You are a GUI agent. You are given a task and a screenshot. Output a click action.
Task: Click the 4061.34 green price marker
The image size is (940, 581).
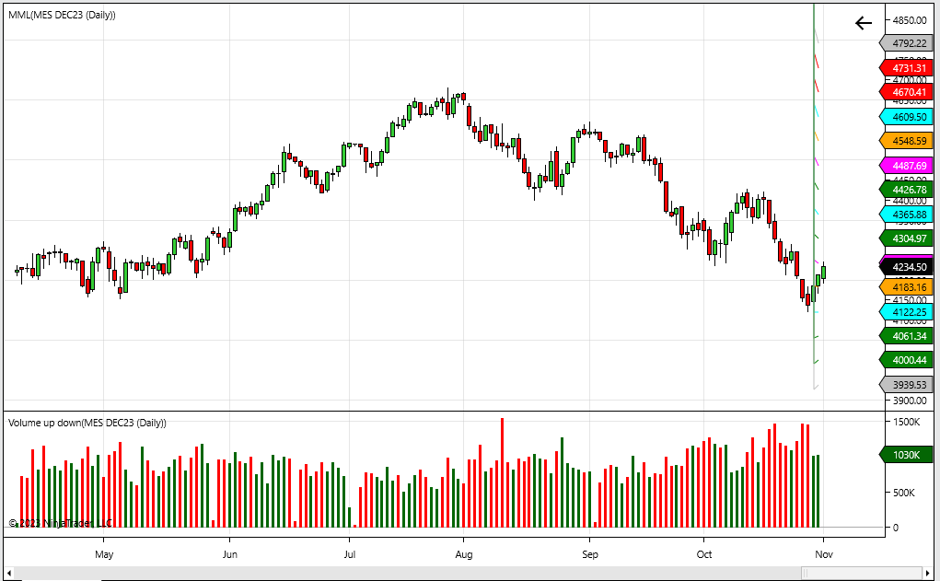point(907,336)
